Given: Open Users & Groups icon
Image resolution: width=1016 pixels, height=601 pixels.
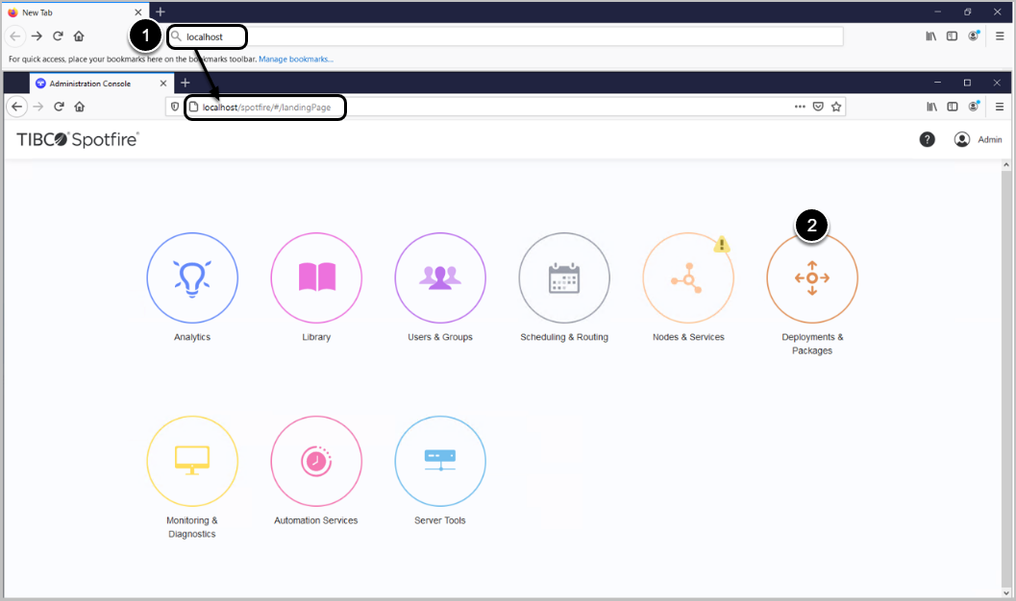Looking at the screenshot, I should [x=440, y=278].
